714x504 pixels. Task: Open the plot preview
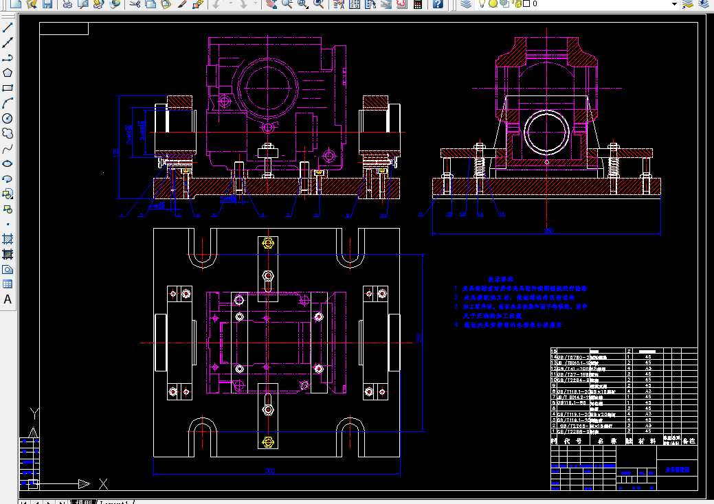click(x=83, y=3)
